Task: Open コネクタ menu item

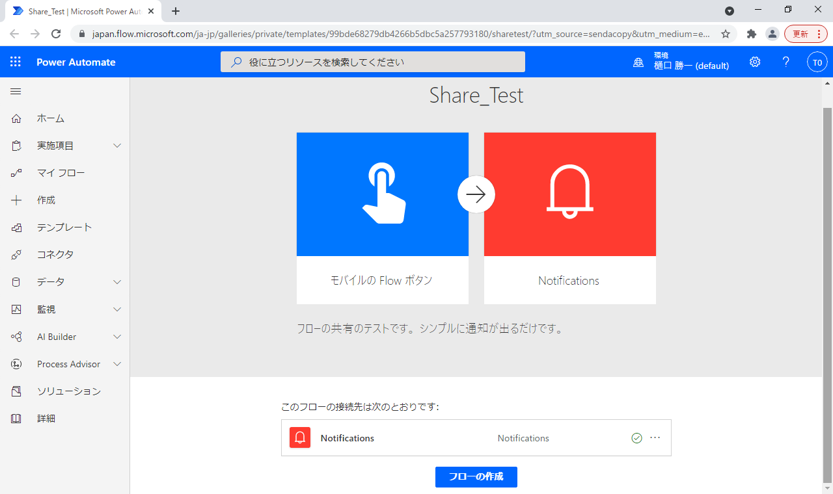Action: point(55,255)
